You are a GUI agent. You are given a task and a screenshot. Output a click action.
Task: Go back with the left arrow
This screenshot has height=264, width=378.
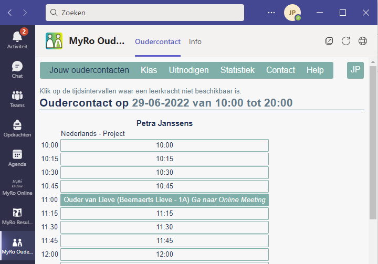pos(10,13)
